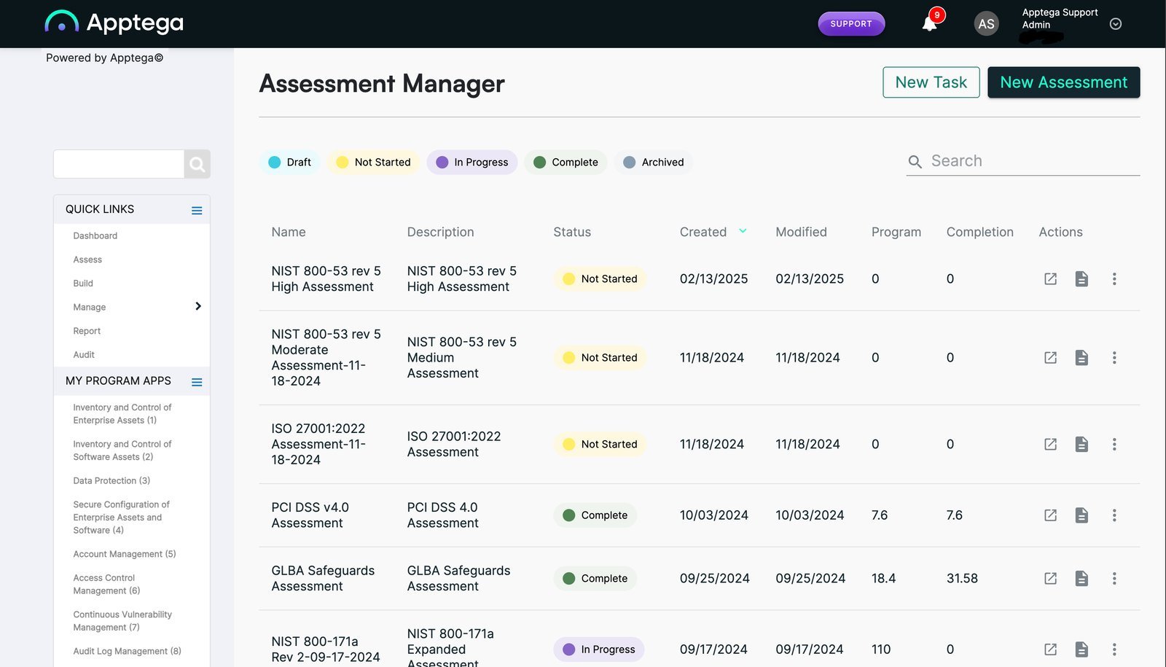Open Continuous Vulnerability Management (7) program app
The height and width of the screenshot is (667, 1166).
[x=122, y=620]
